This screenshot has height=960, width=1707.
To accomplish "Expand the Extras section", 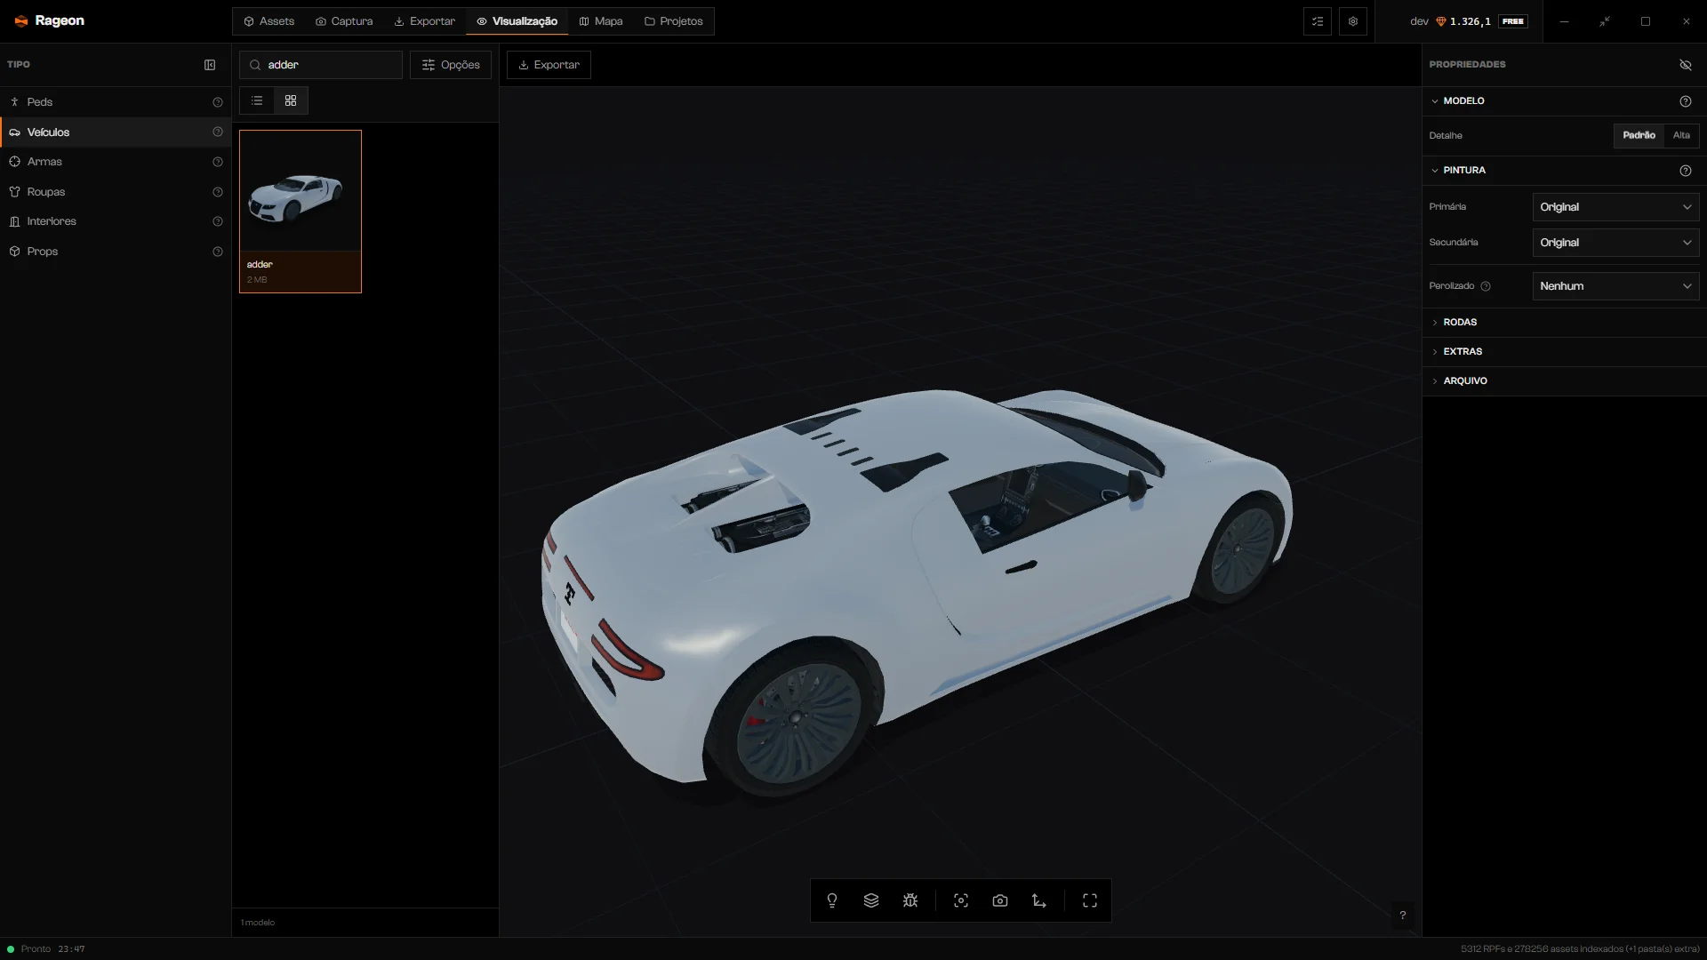I will 1564,351.
